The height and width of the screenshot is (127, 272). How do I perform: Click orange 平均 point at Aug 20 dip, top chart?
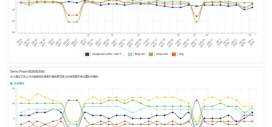[x=69, y=15]
